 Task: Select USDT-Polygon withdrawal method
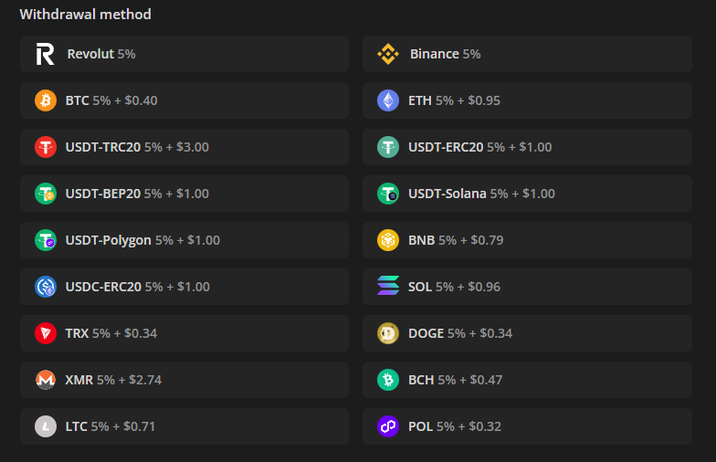[x=184, y=240]
